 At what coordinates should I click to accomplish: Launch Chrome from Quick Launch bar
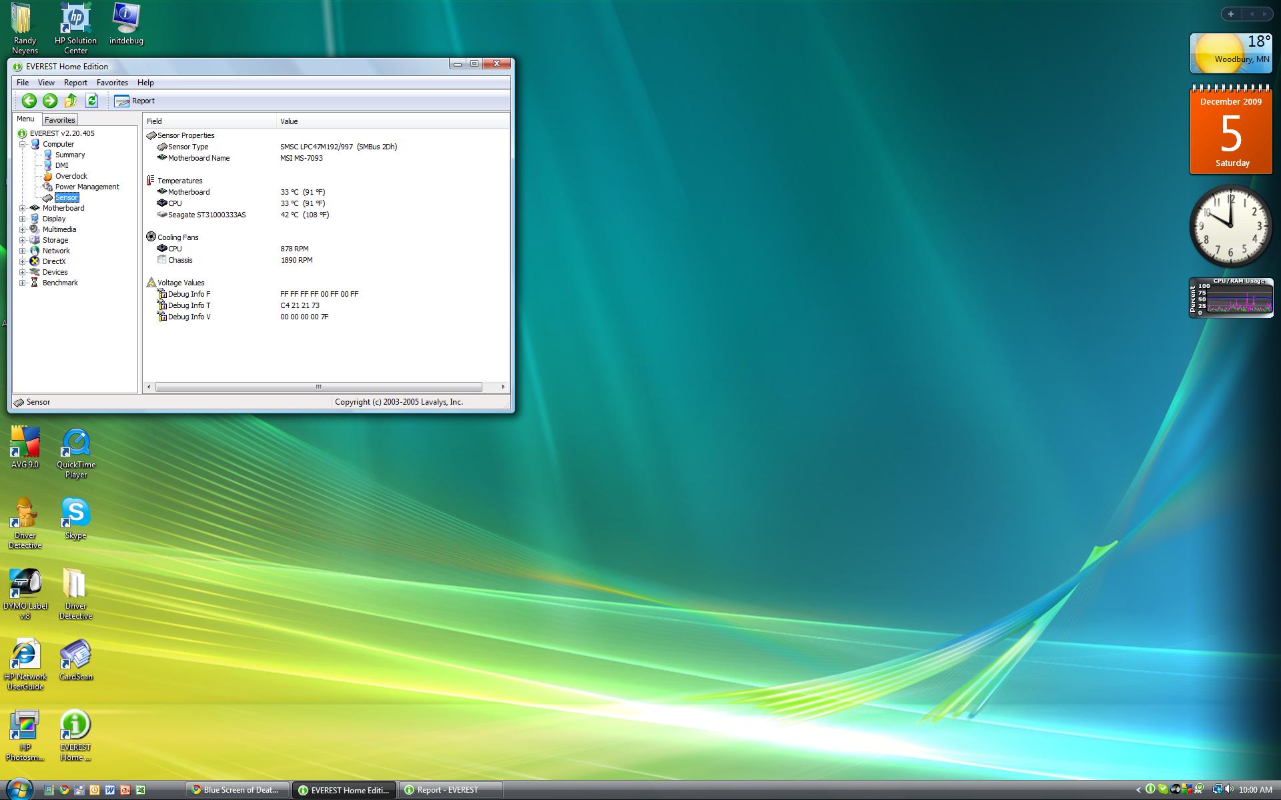pyautogui.click(x=64, y=790)
